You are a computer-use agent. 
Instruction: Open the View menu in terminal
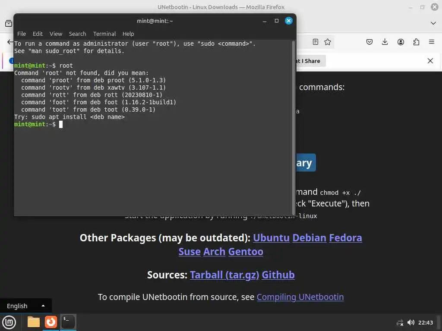[56, 34]
